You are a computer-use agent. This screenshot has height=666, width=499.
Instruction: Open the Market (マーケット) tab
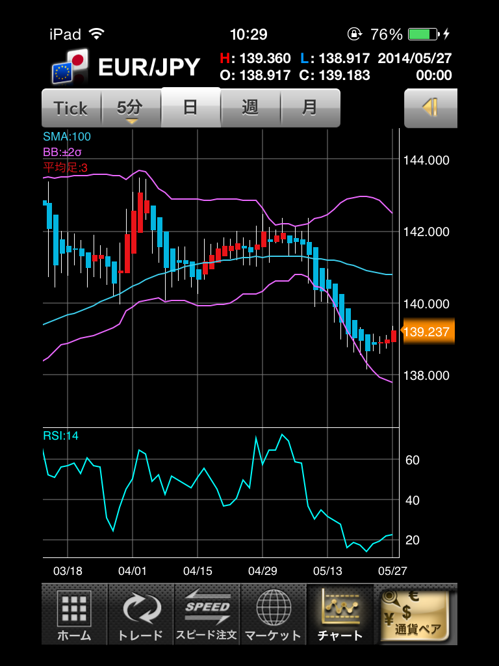pyautogui.click(x=274, y=614)
